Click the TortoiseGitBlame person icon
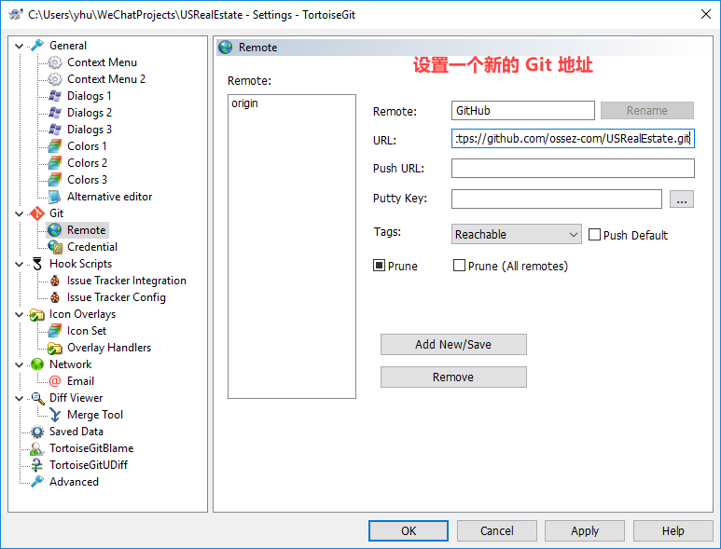721x549 pixels. coord(36,448)
